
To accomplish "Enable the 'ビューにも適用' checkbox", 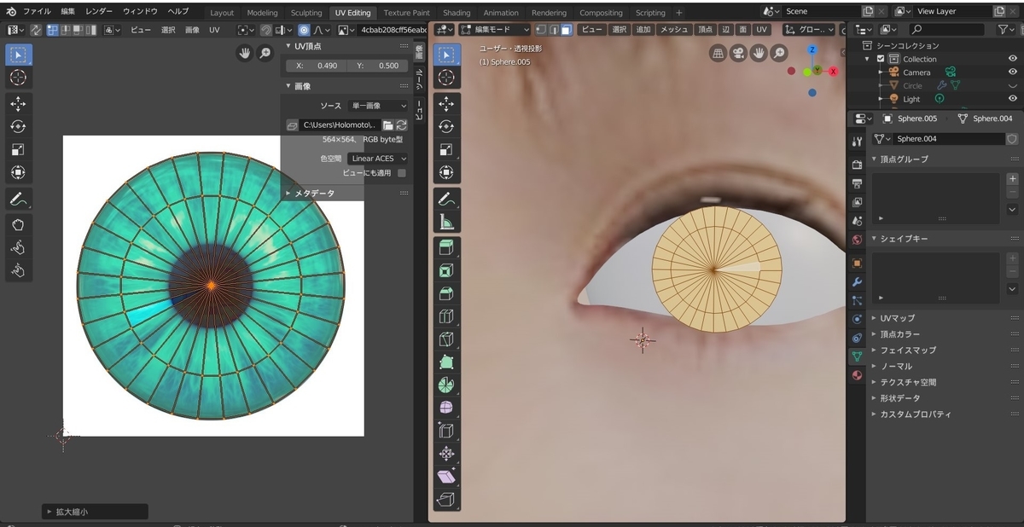I will (x=402, y=173).
